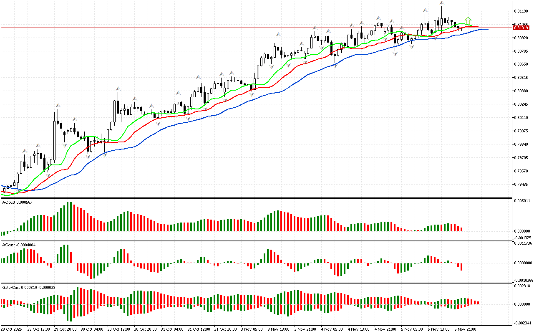Select the red horizontal bid price line
The height and width of the screenshot is (334, 534).
coord(250,28)
